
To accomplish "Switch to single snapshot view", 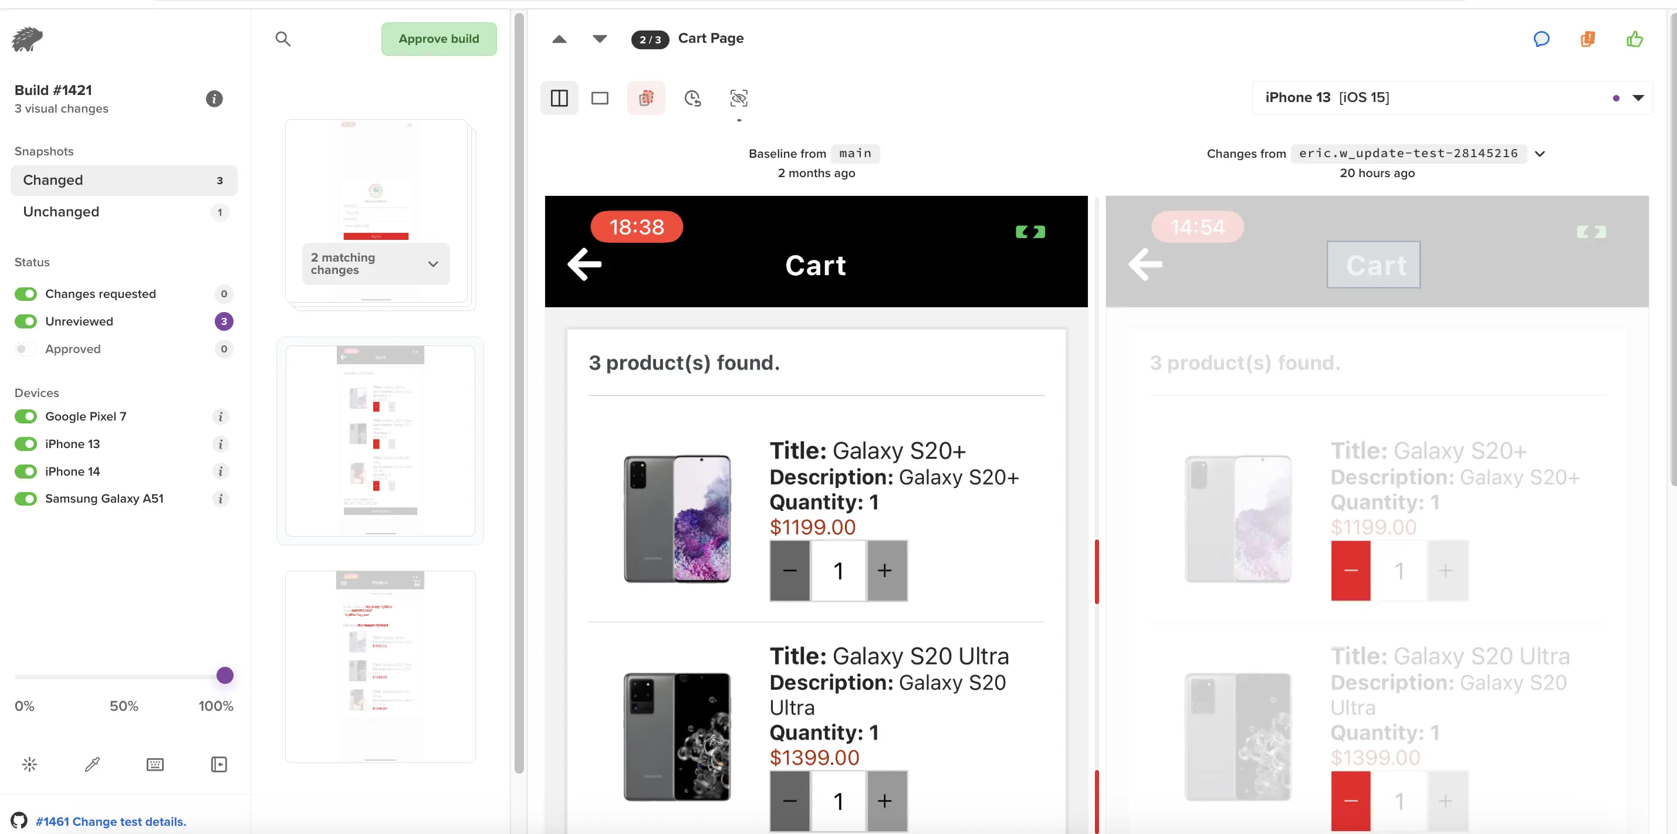I will [600, 98].
